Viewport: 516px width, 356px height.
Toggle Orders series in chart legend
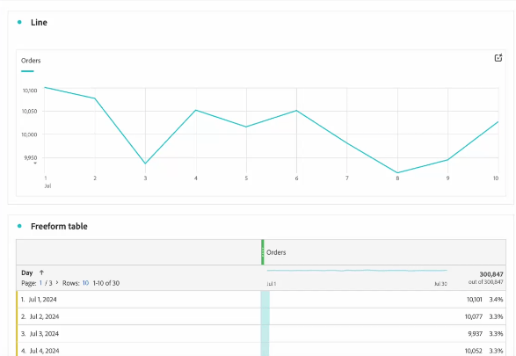31,61
